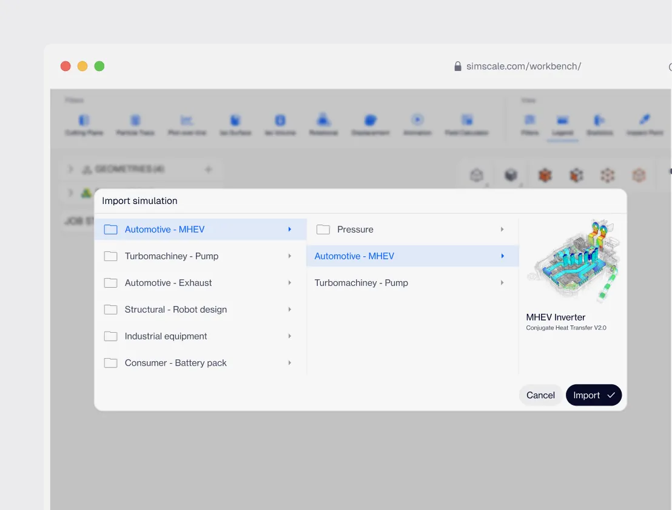Cancel the Import simulation dialog
The image size is (672, 510).
[x=540, y=395]
